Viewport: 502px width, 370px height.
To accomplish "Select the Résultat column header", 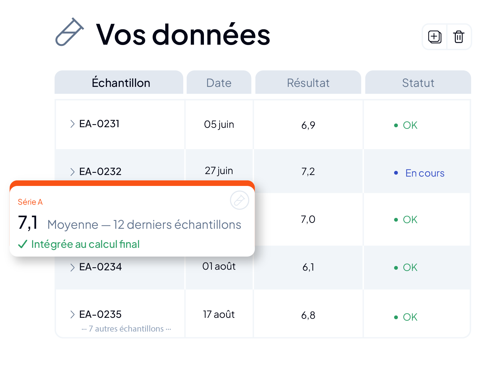I will [308, 82].
